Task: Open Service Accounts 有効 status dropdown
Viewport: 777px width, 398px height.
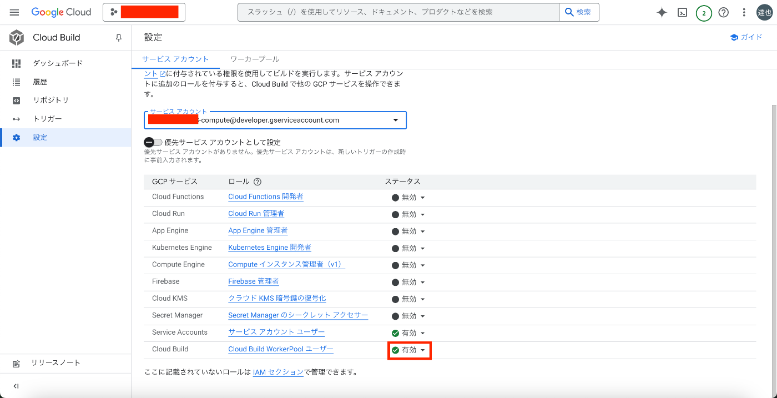Action: point(408,333)
